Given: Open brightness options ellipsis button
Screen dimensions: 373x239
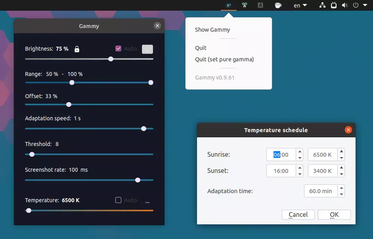Looking at the screenshot, I should click(x=147, y=49).
